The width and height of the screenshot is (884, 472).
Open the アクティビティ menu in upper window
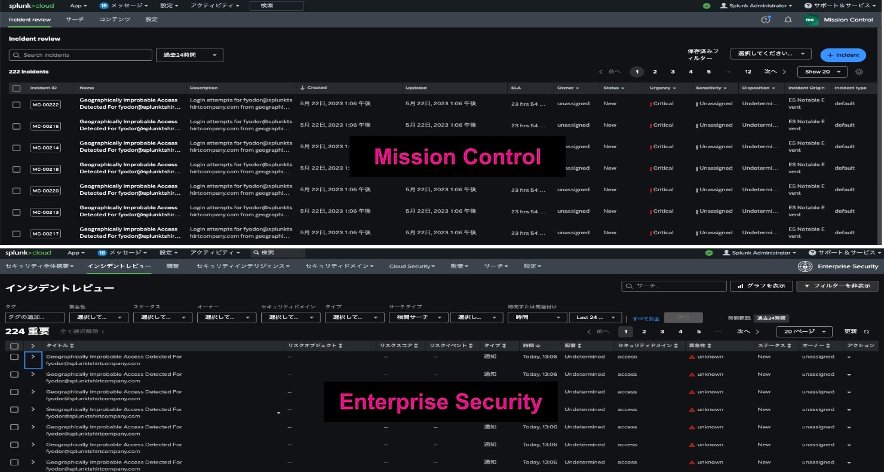(x=214, y=5)
